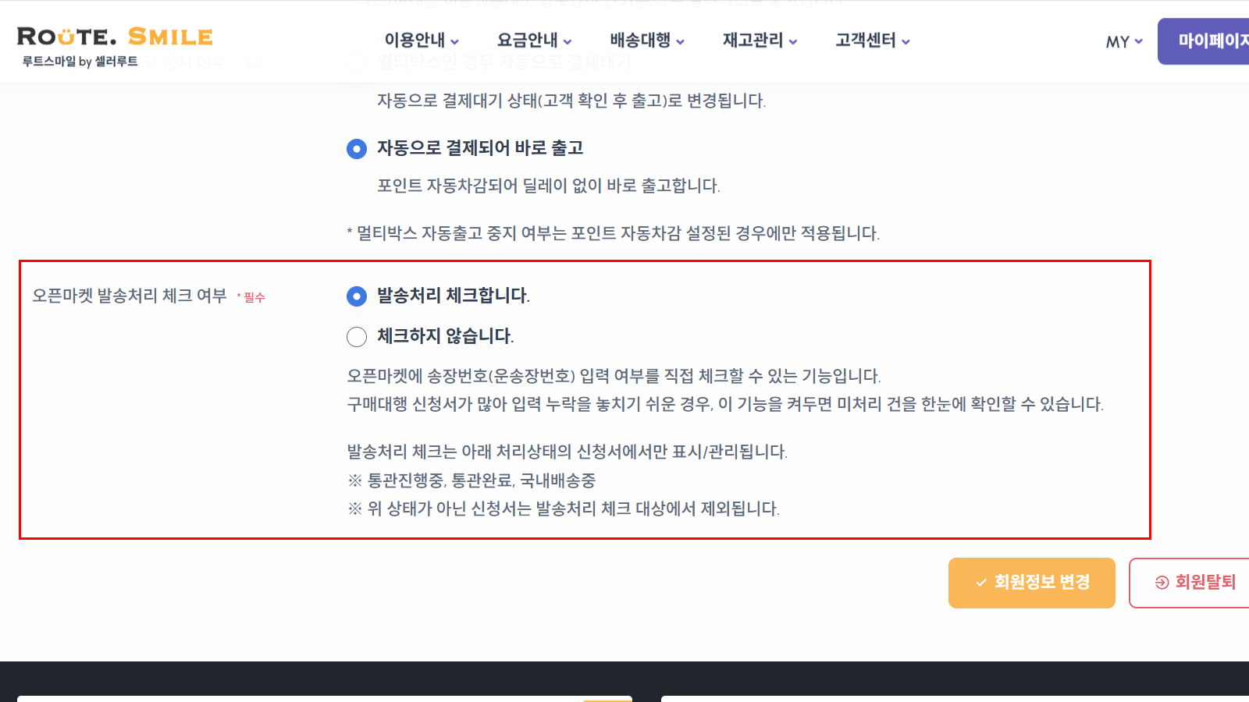The height and width of the screenshot is (702, 1249).
Task: Select the 멀티박스인 경우 자동으로 결제대기 option
Action: point(356,63)
